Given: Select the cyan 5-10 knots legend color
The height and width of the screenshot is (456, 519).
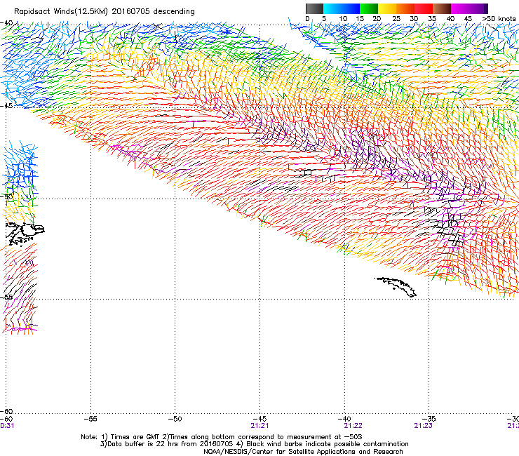Looking at the screenshot, I should pos(332,8).
